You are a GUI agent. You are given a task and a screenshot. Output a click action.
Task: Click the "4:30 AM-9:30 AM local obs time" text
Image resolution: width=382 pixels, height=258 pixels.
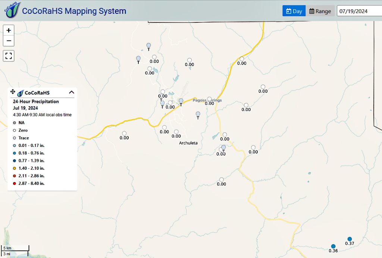tap(42, 115)
